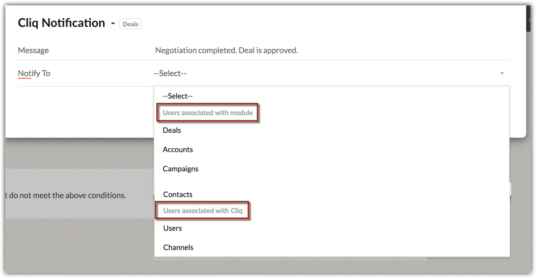Select the Campaigns option

(180, 169)
